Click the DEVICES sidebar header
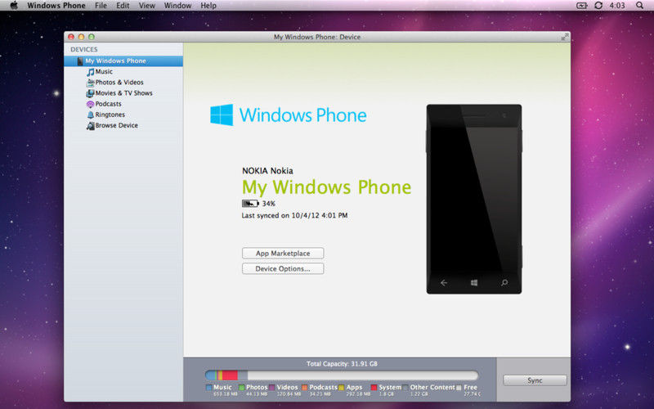This screenshot has height=409, width=654. pyautogui.click(x=84, y=49)
